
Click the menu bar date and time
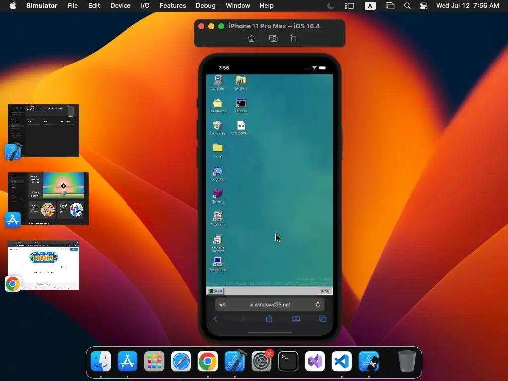point(467,6)
